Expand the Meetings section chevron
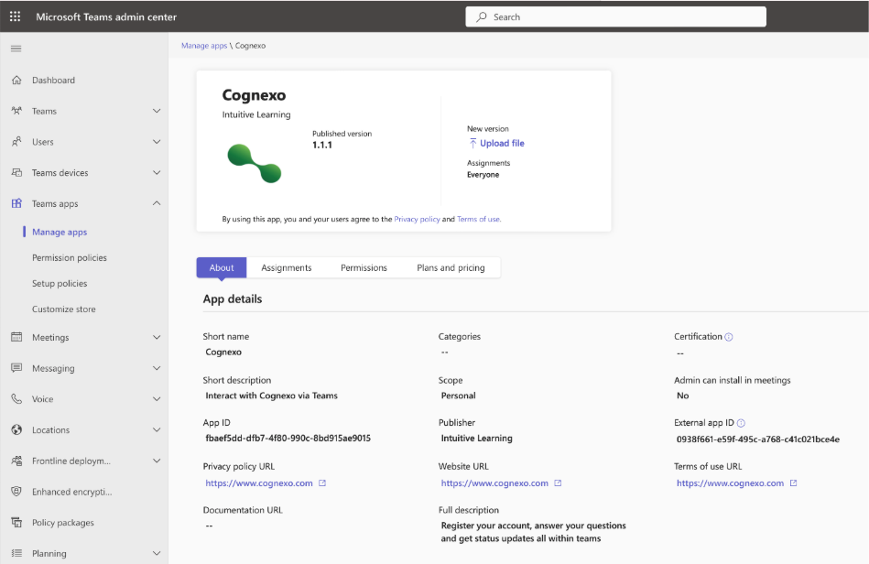The height and width of the screenshot is (564, 869). (157, 338)
